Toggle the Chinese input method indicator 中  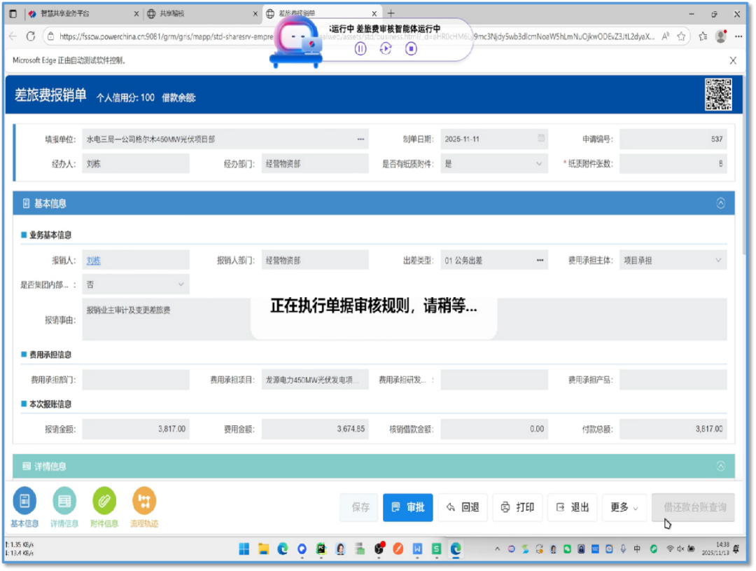pos(637,549)
